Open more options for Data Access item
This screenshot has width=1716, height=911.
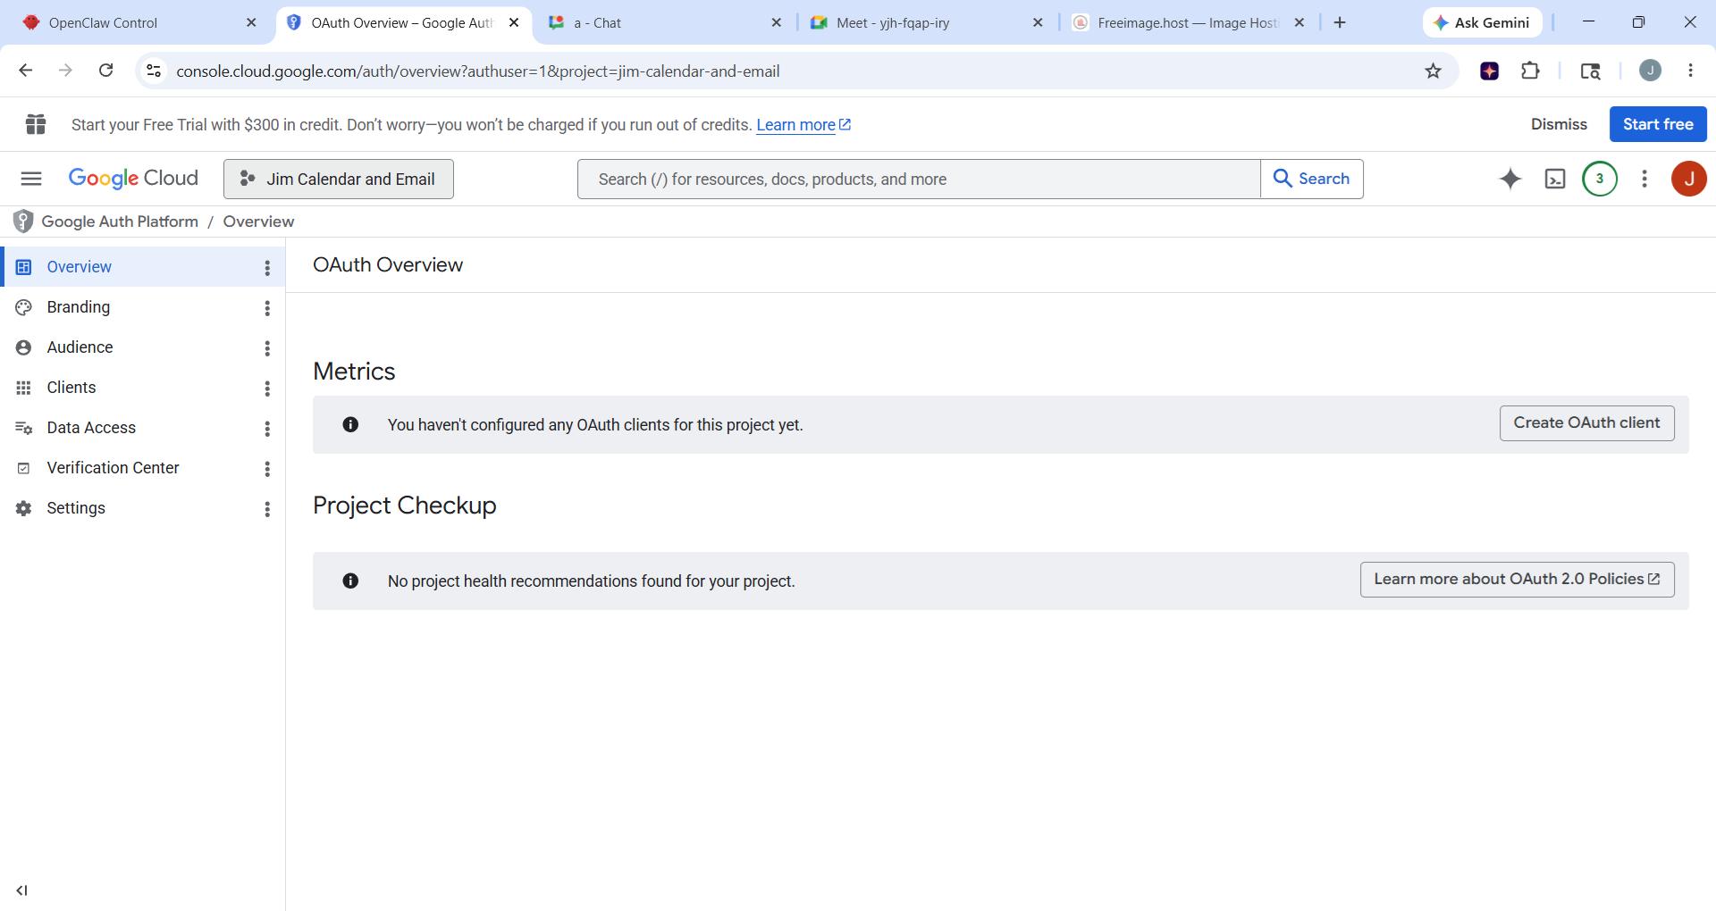pos(267,428)
